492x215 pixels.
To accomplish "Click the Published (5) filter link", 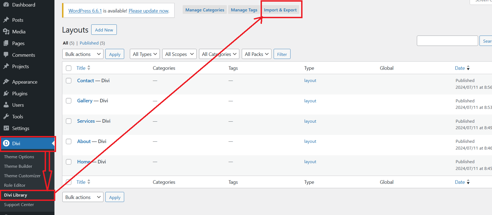I will click(x=92, y=43).
